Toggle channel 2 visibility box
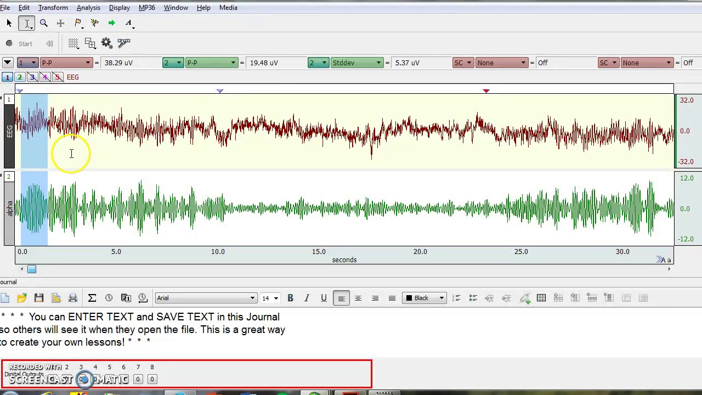The height and width of the screenshot is (395, 702). (20, 77)
